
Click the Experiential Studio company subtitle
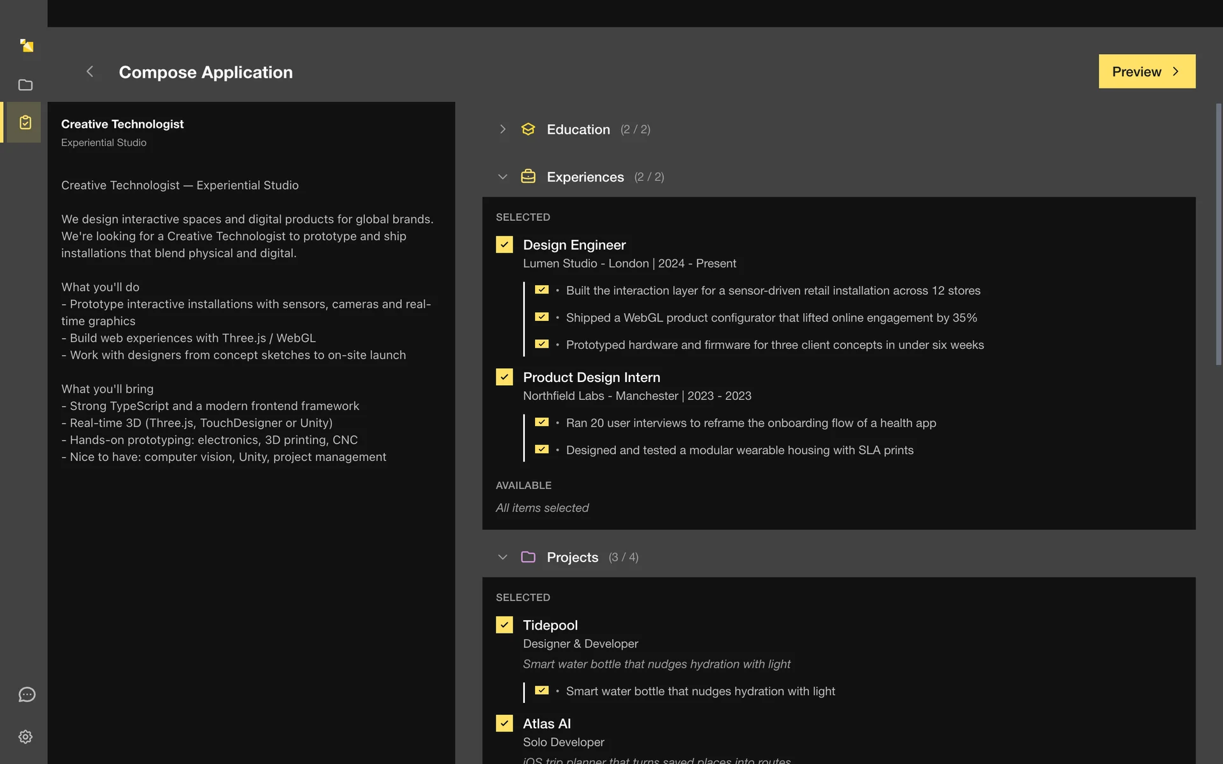(104, 143)
